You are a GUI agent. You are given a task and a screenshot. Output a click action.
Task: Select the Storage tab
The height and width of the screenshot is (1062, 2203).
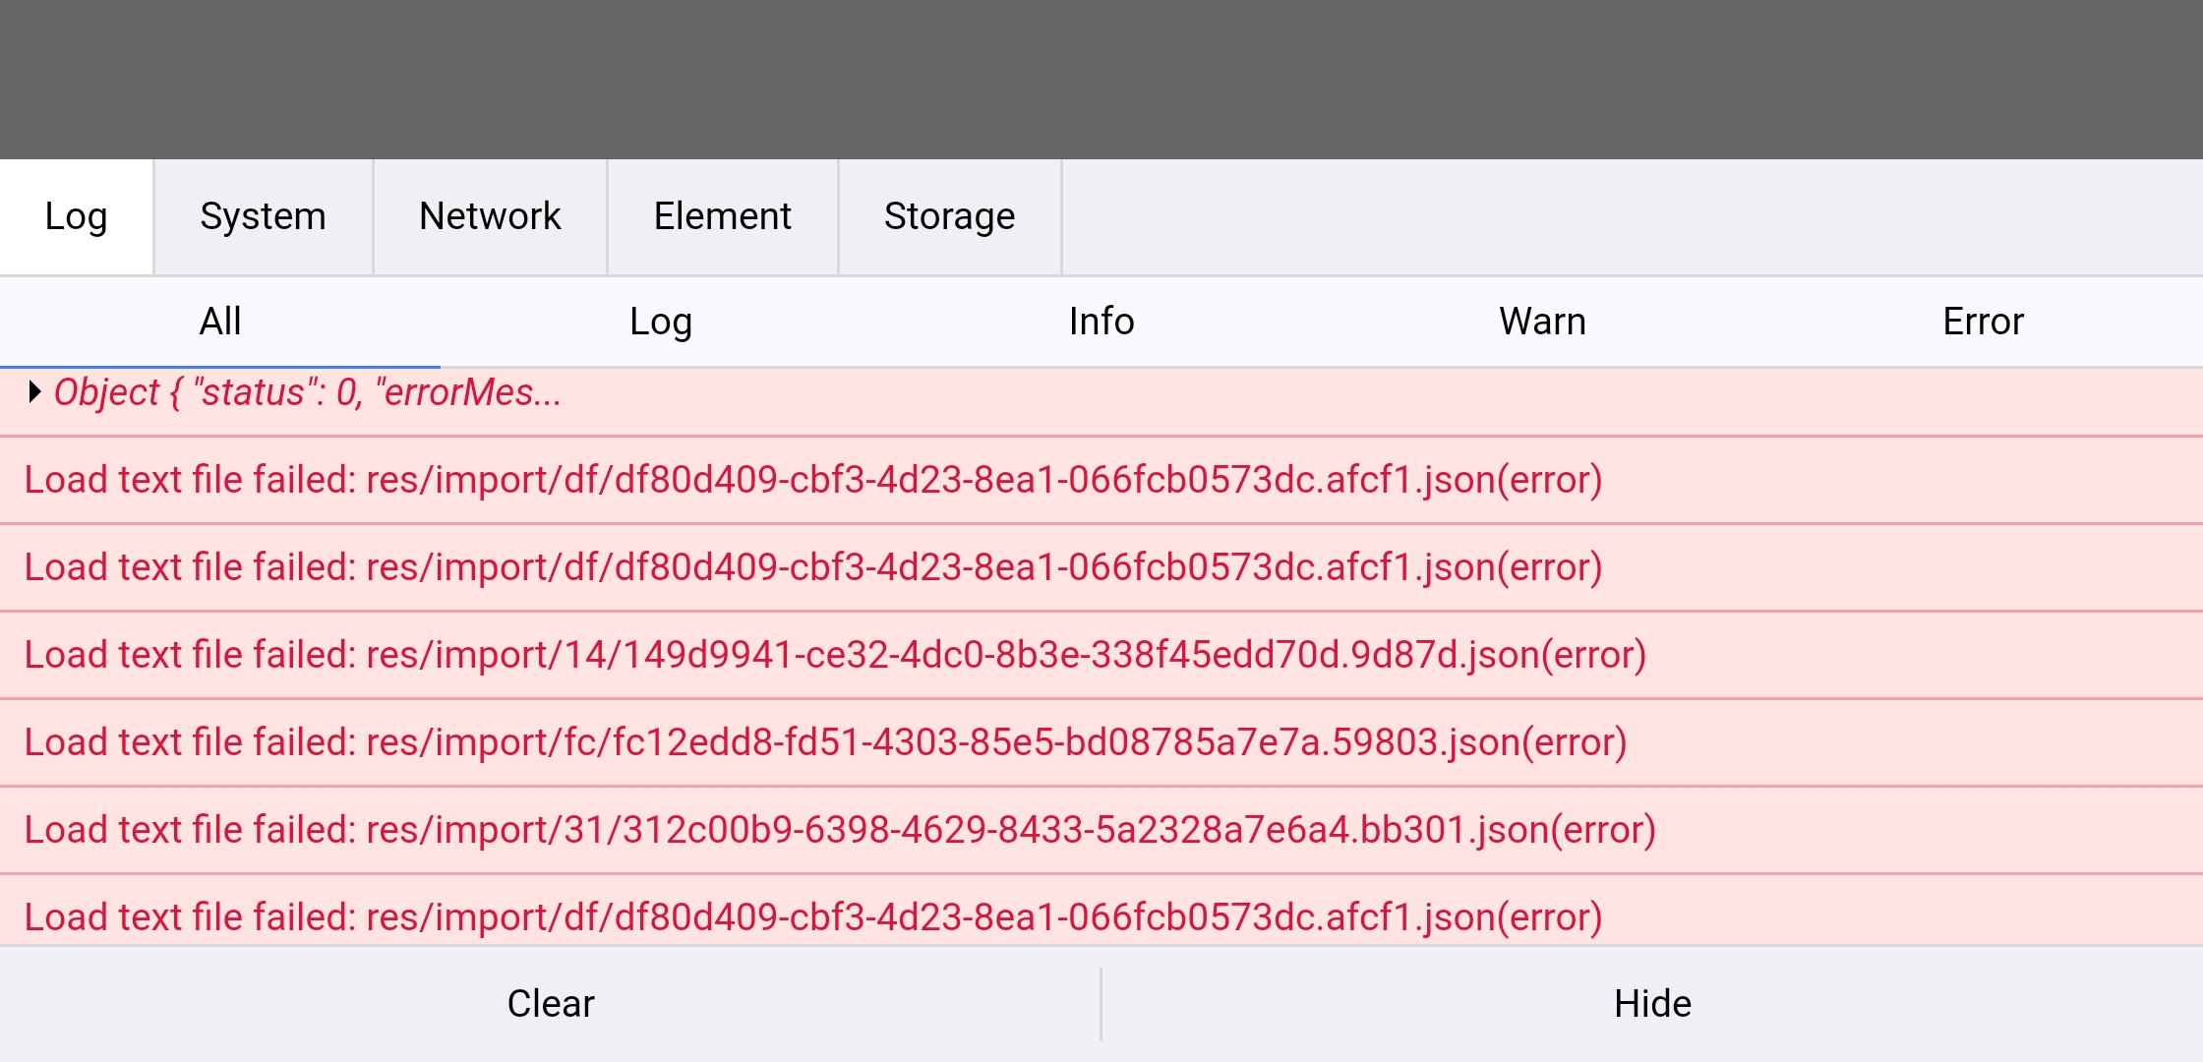coord(949,217)
